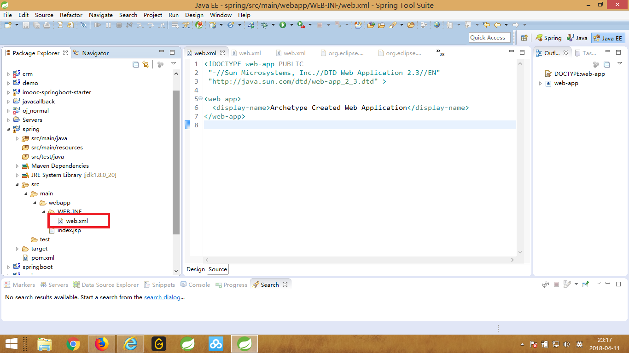Select JRE System Library entry

click(x=69, y=175)
